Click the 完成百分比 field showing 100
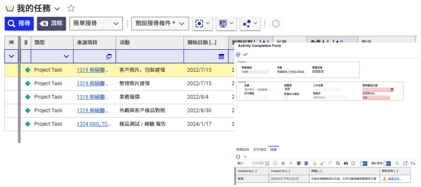421x187 pixels. (x=376, y=98)
